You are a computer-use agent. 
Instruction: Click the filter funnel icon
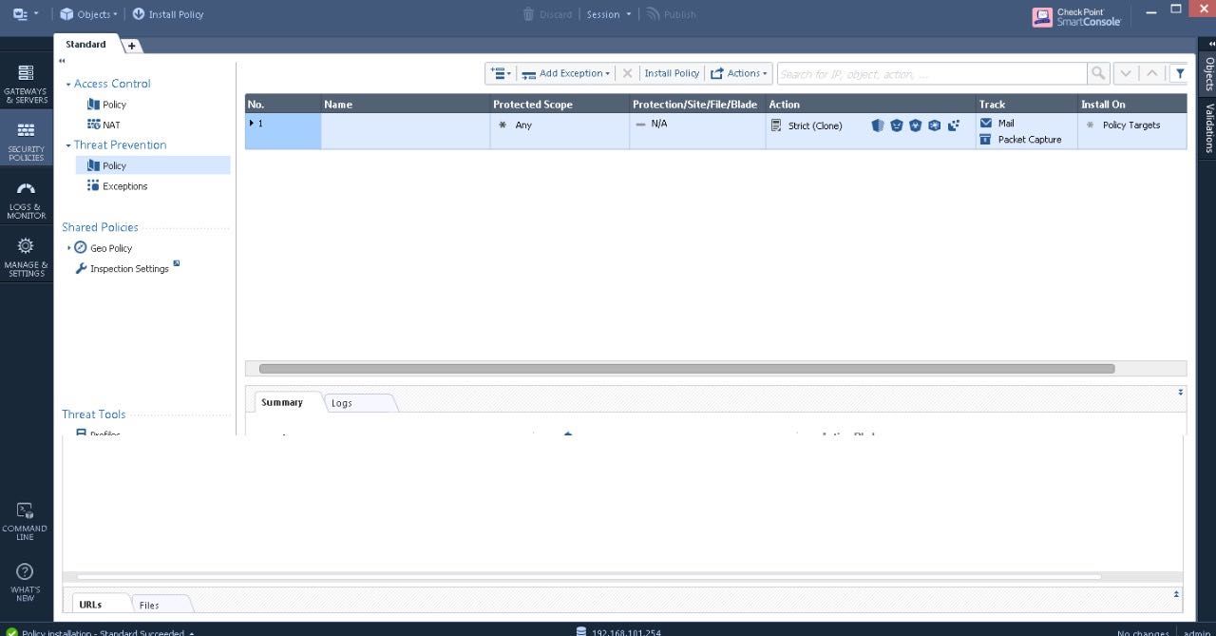pyautogui.click(x=1179, y=73)
